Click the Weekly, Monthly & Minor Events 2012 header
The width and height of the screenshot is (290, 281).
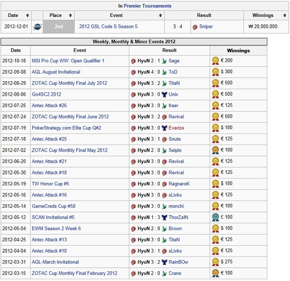click(134, 42)
